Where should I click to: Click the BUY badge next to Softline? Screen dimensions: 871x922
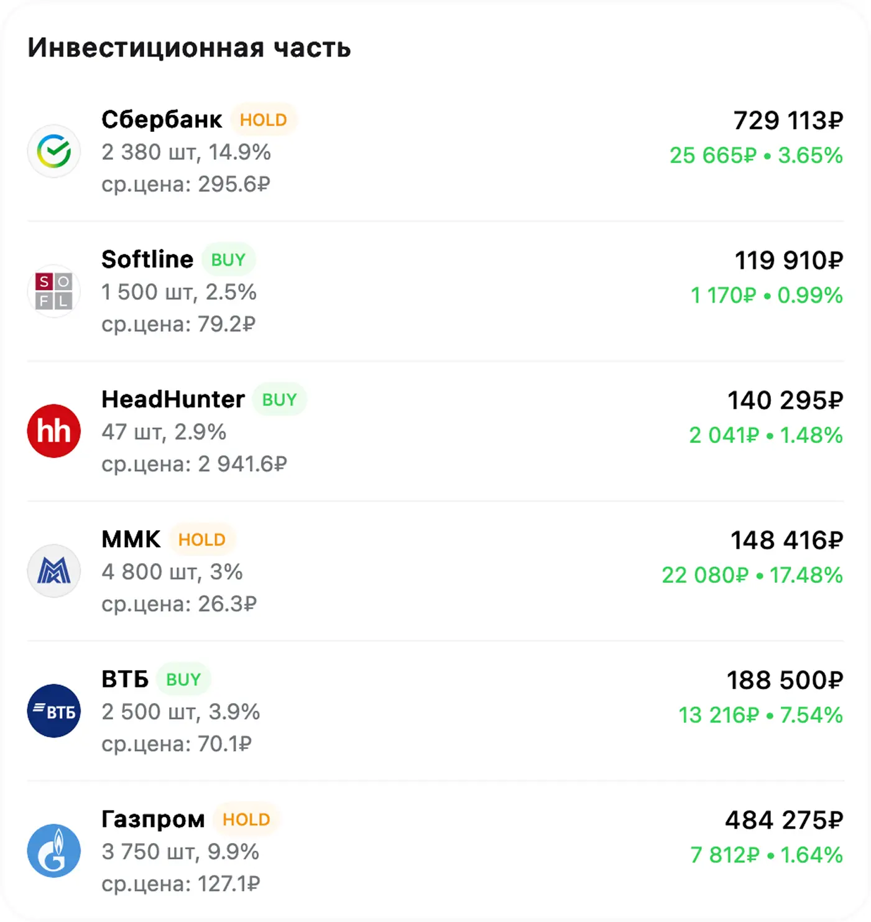[228, 259]
